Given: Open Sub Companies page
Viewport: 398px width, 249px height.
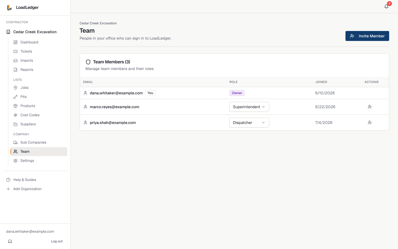Looking at the screenshot, I should (x=39, y=142).
